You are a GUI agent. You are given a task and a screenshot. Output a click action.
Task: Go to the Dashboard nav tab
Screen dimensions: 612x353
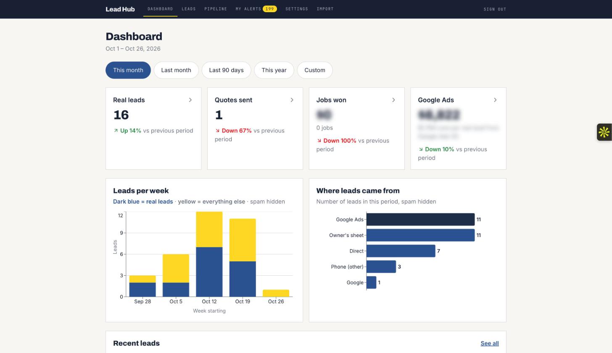(160, 9)
